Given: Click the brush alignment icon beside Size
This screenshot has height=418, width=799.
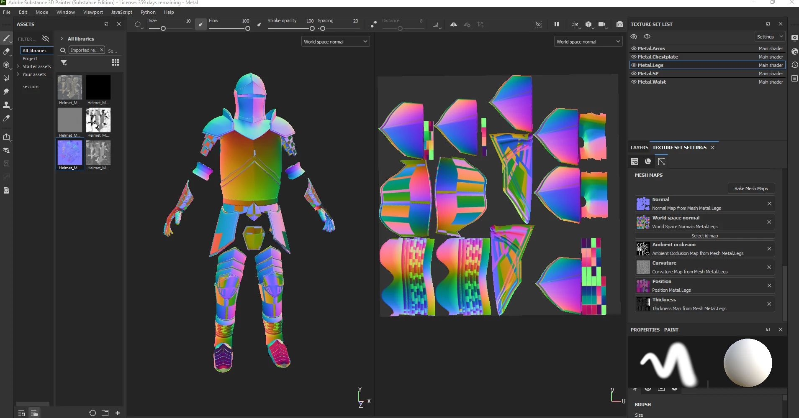Looking at the screenshot, I should (138, 24).
